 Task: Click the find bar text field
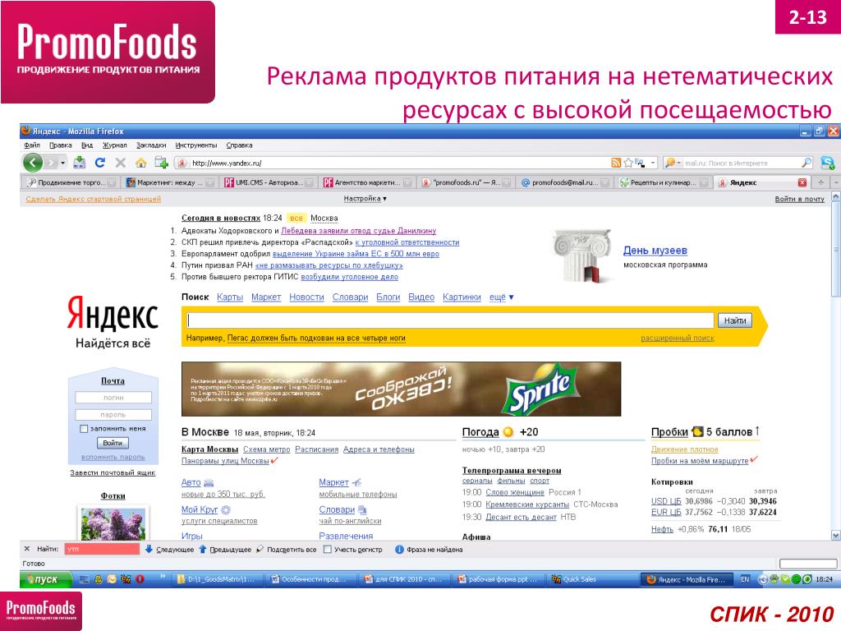click(102, 549)
